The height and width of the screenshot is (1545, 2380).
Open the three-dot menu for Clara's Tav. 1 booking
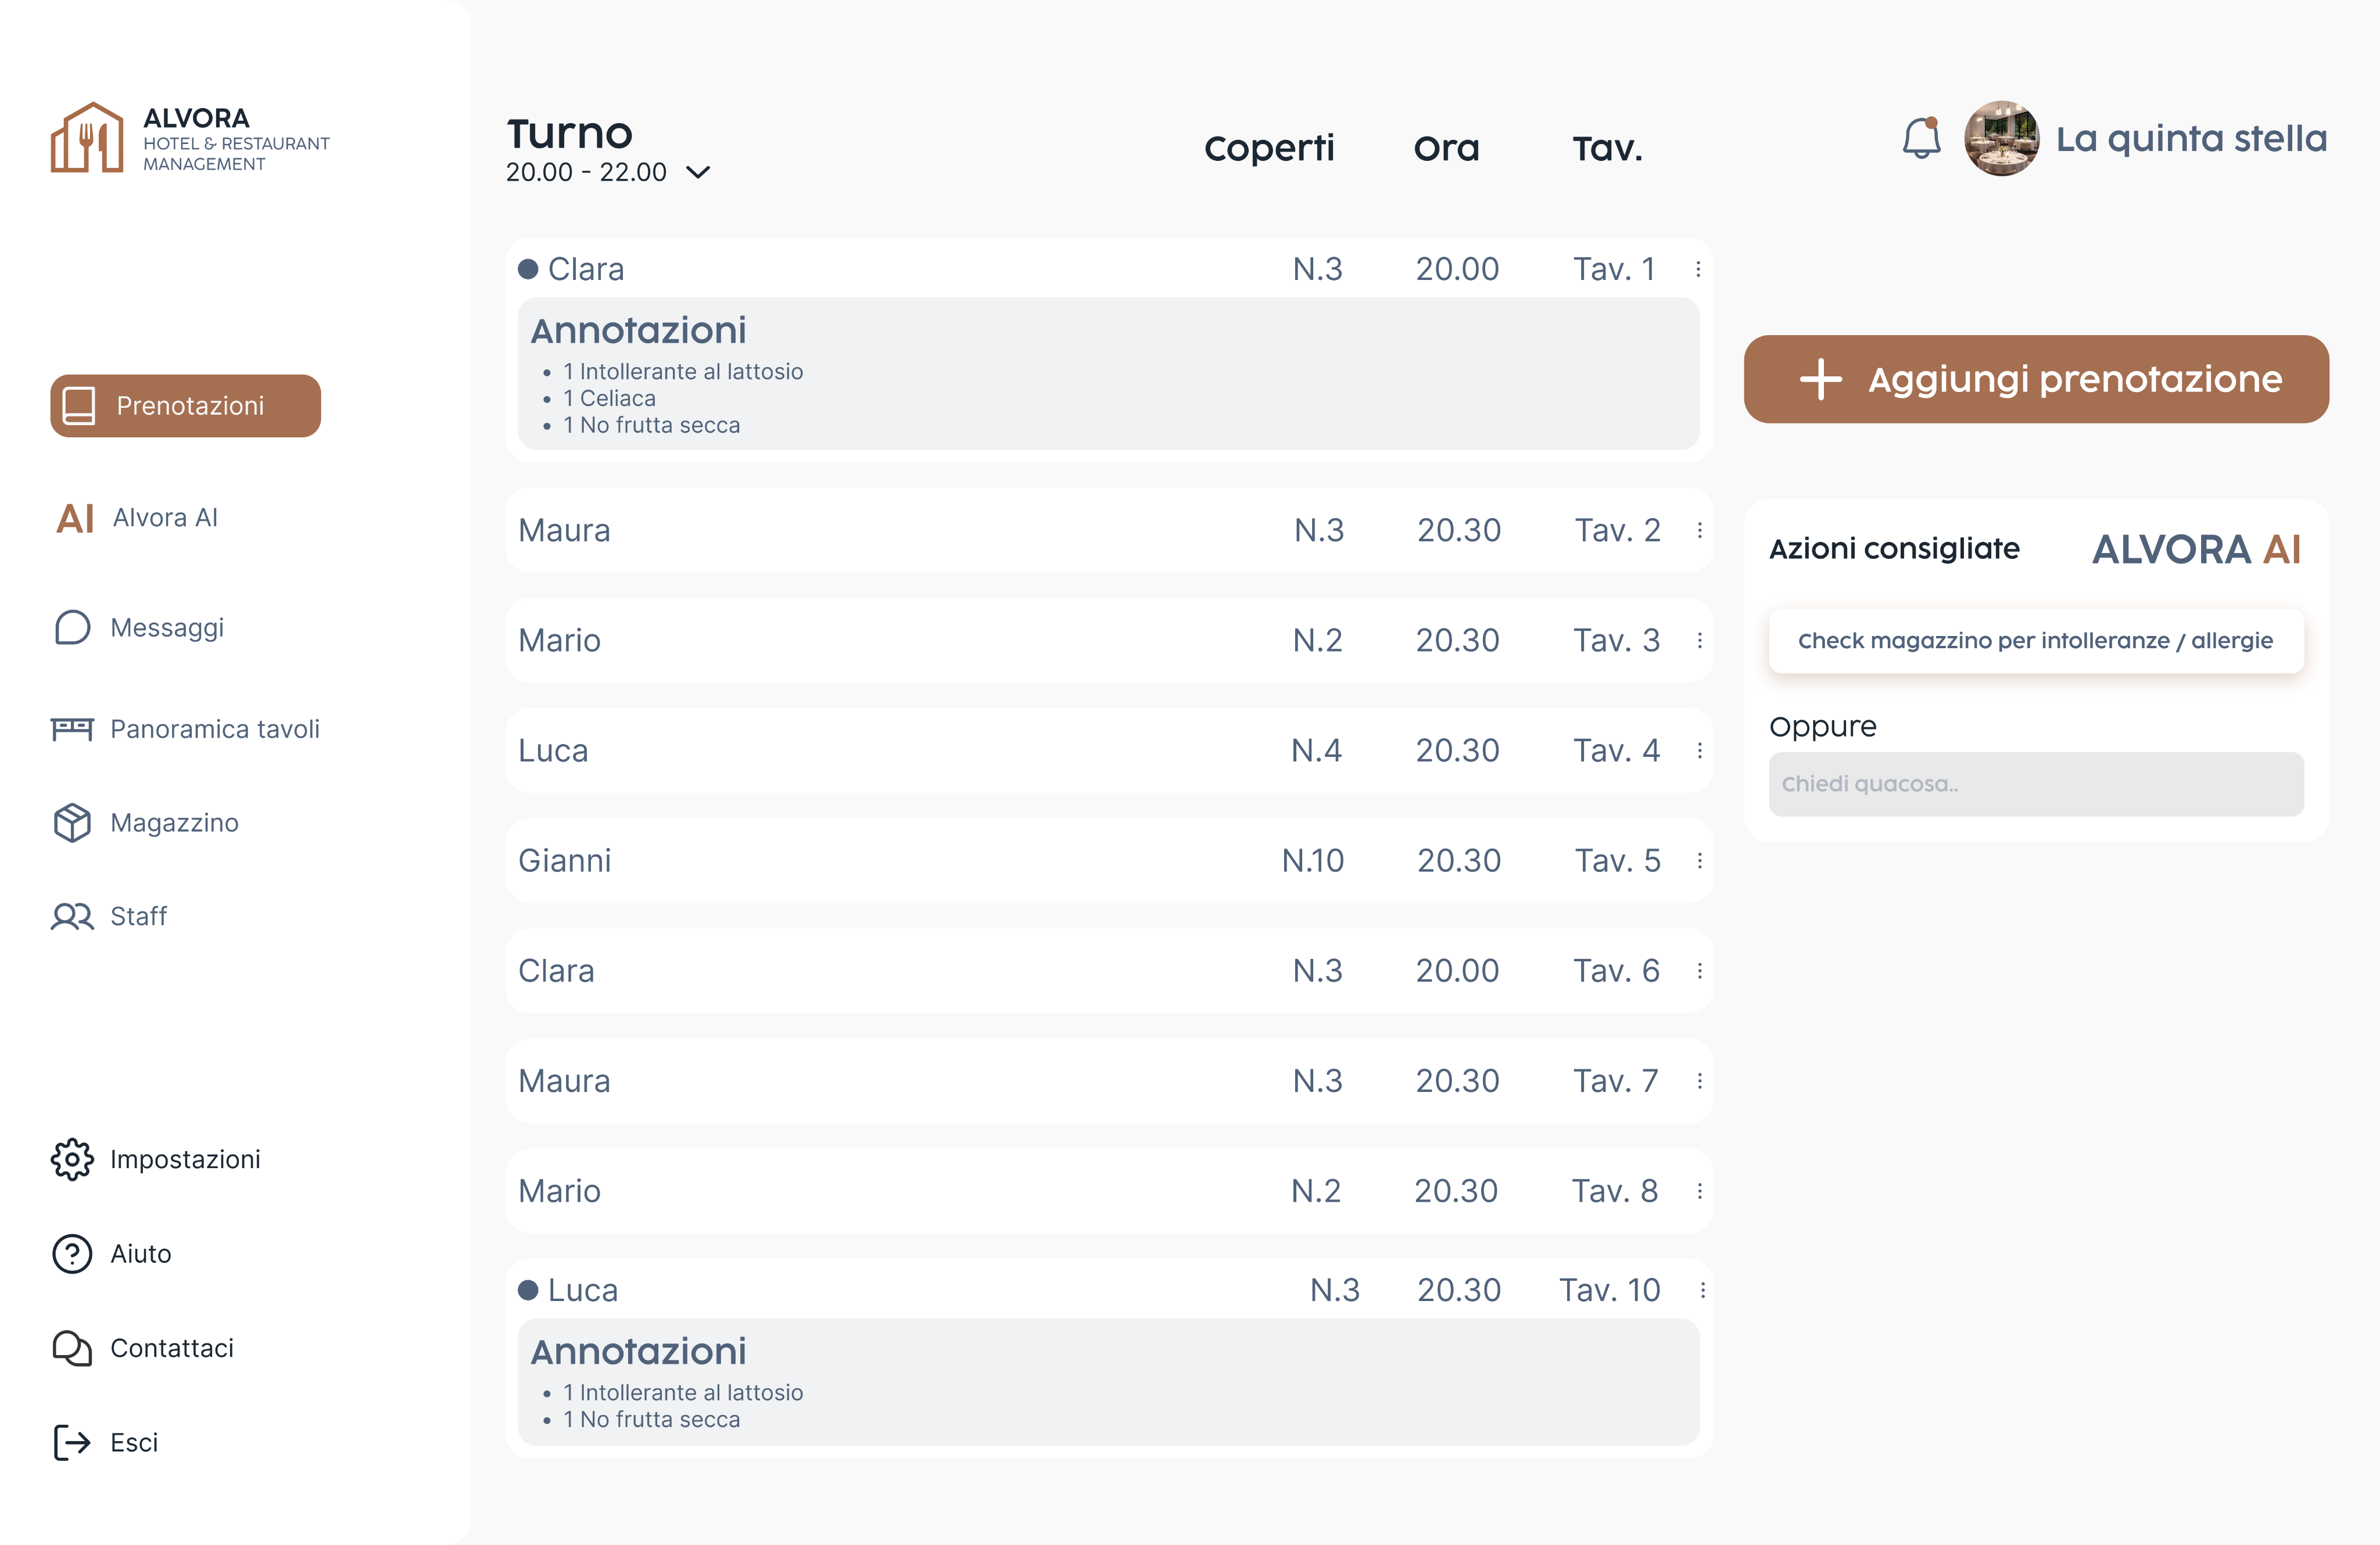(1698, 269)
